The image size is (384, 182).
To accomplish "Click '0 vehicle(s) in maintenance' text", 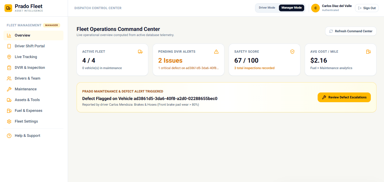I will [102, 68].
